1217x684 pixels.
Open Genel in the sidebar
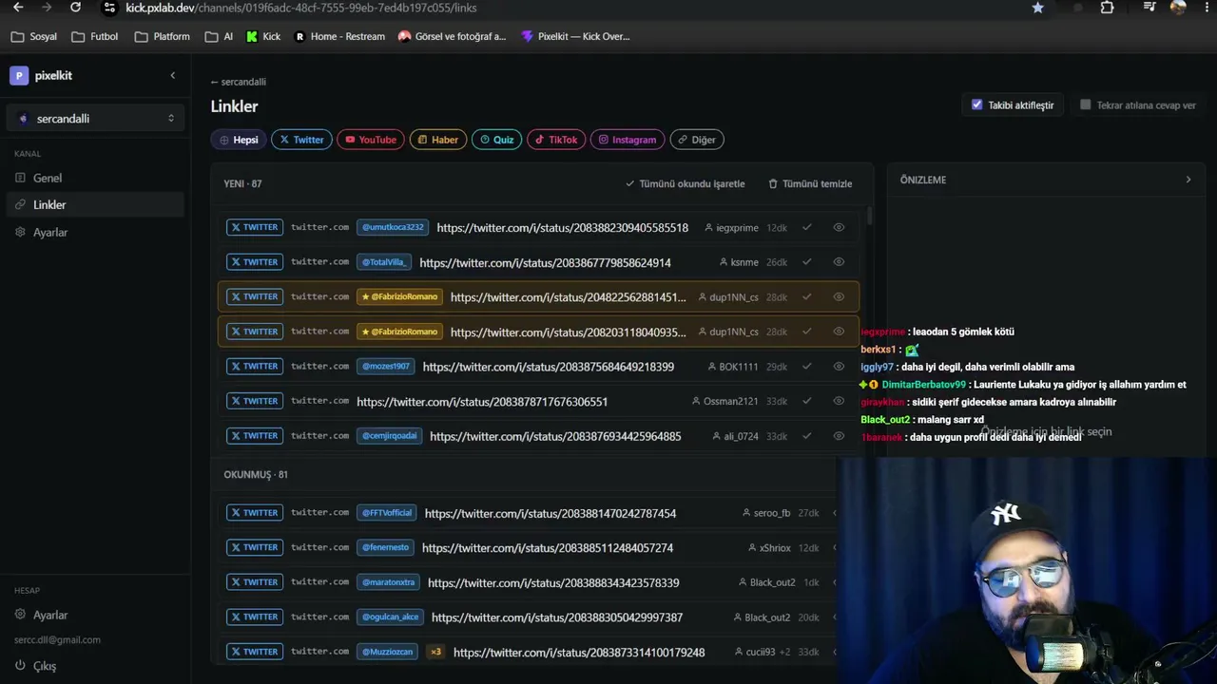click(x=95, y=178)
